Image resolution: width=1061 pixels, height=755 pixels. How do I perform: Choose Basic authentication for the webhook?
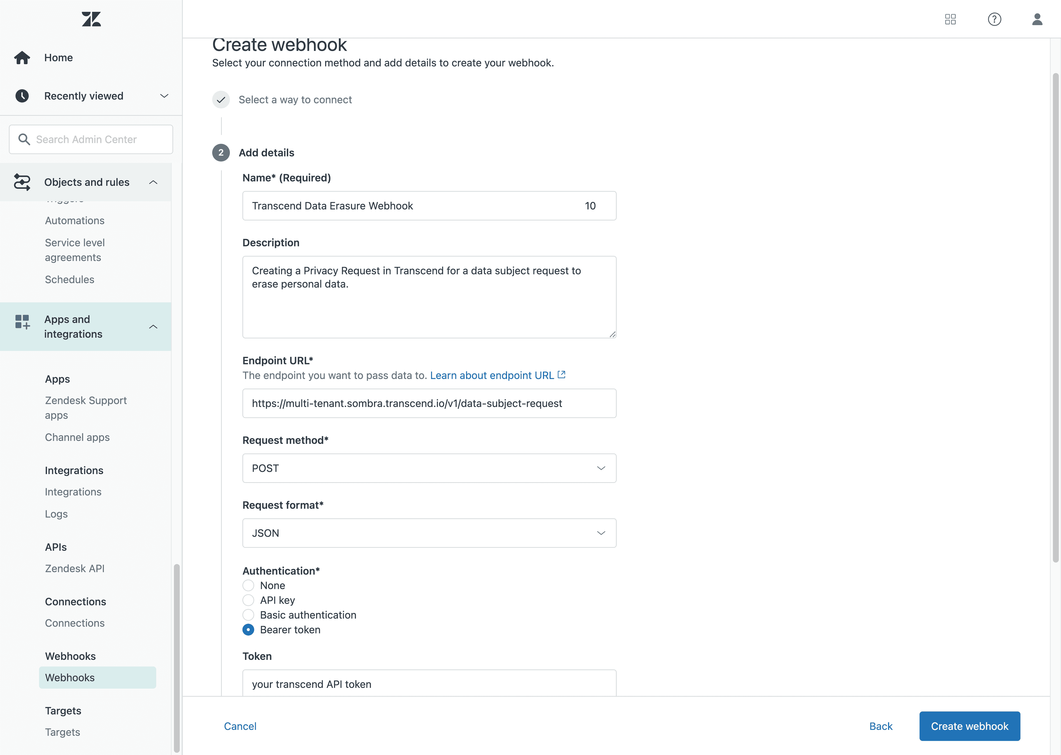(x=248, y=615)
